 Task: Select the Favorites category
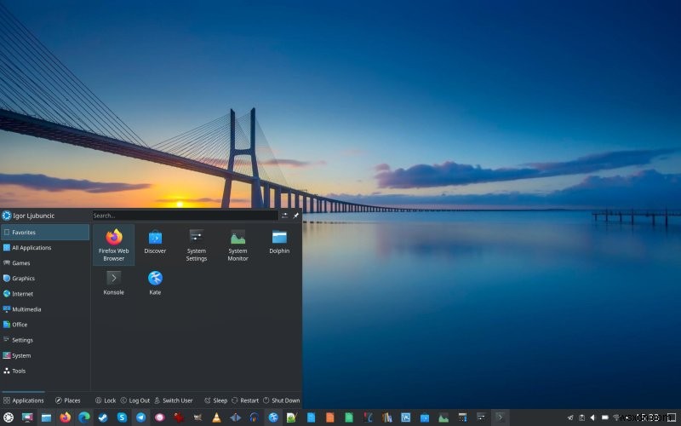pos(45,232)
